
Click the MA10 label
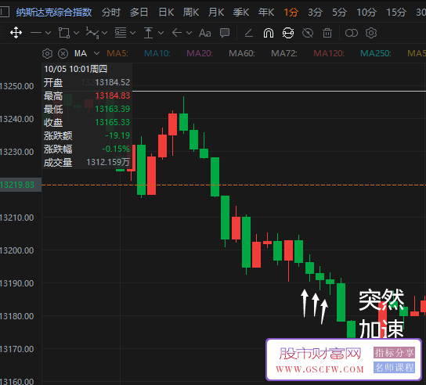coord(157,53)
